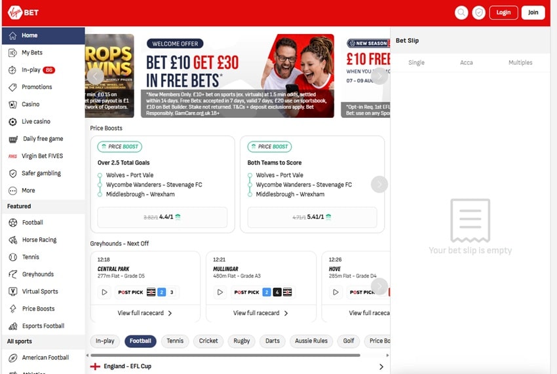
Task: Select the In-play sport filter
Action: point(105,341)
